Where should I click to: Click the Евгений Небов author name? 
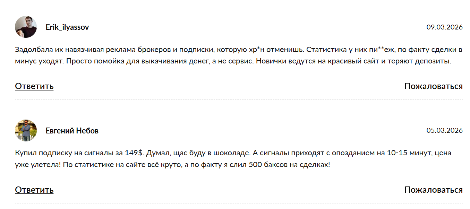click(72, 131)
